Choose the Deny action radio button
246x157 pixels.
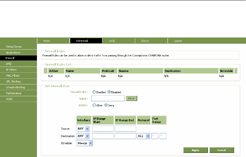[x=106, y=105]
